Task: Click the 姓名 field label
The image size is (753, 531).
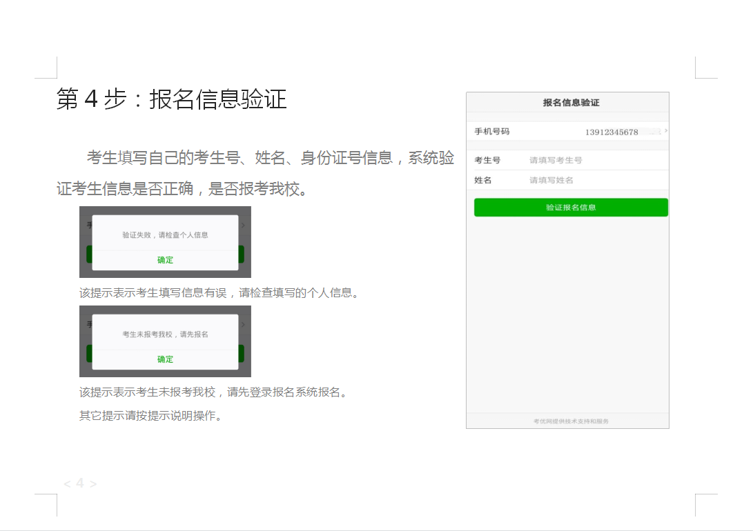Action: (483, 180)
